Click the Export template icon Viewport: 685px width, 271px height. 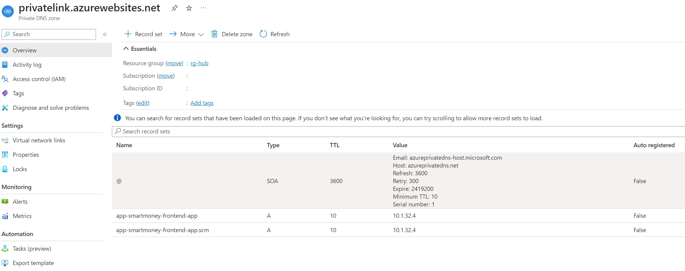(x=5, y=263)
